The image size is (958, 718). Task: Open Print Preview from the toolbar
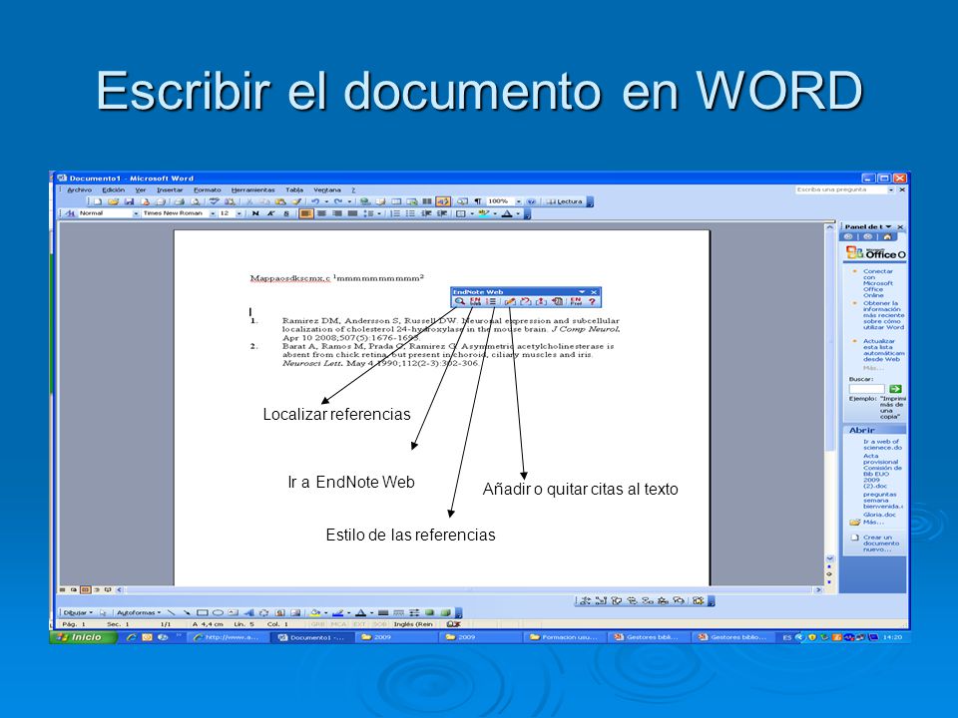(x=195, y=201)
